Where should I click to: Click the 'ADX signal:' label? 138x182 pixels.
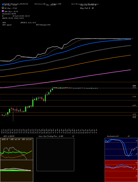click(7, 25)
